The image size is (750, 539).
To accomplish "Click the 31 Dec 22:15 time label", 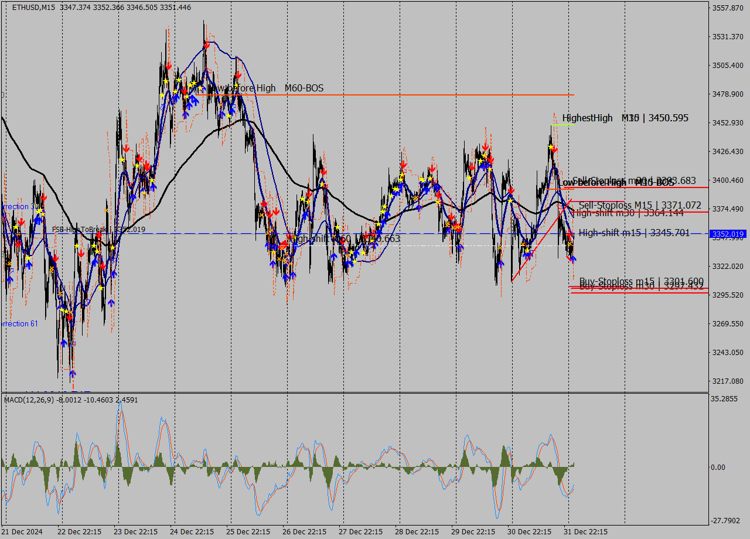I will pyautogui.click(x=585, y=532).
